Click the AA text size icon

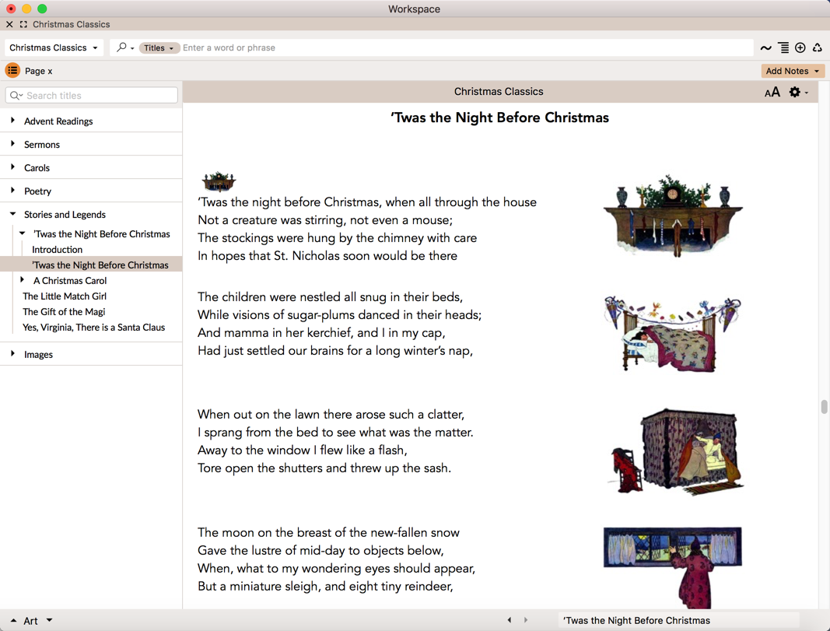click(772, 92)
